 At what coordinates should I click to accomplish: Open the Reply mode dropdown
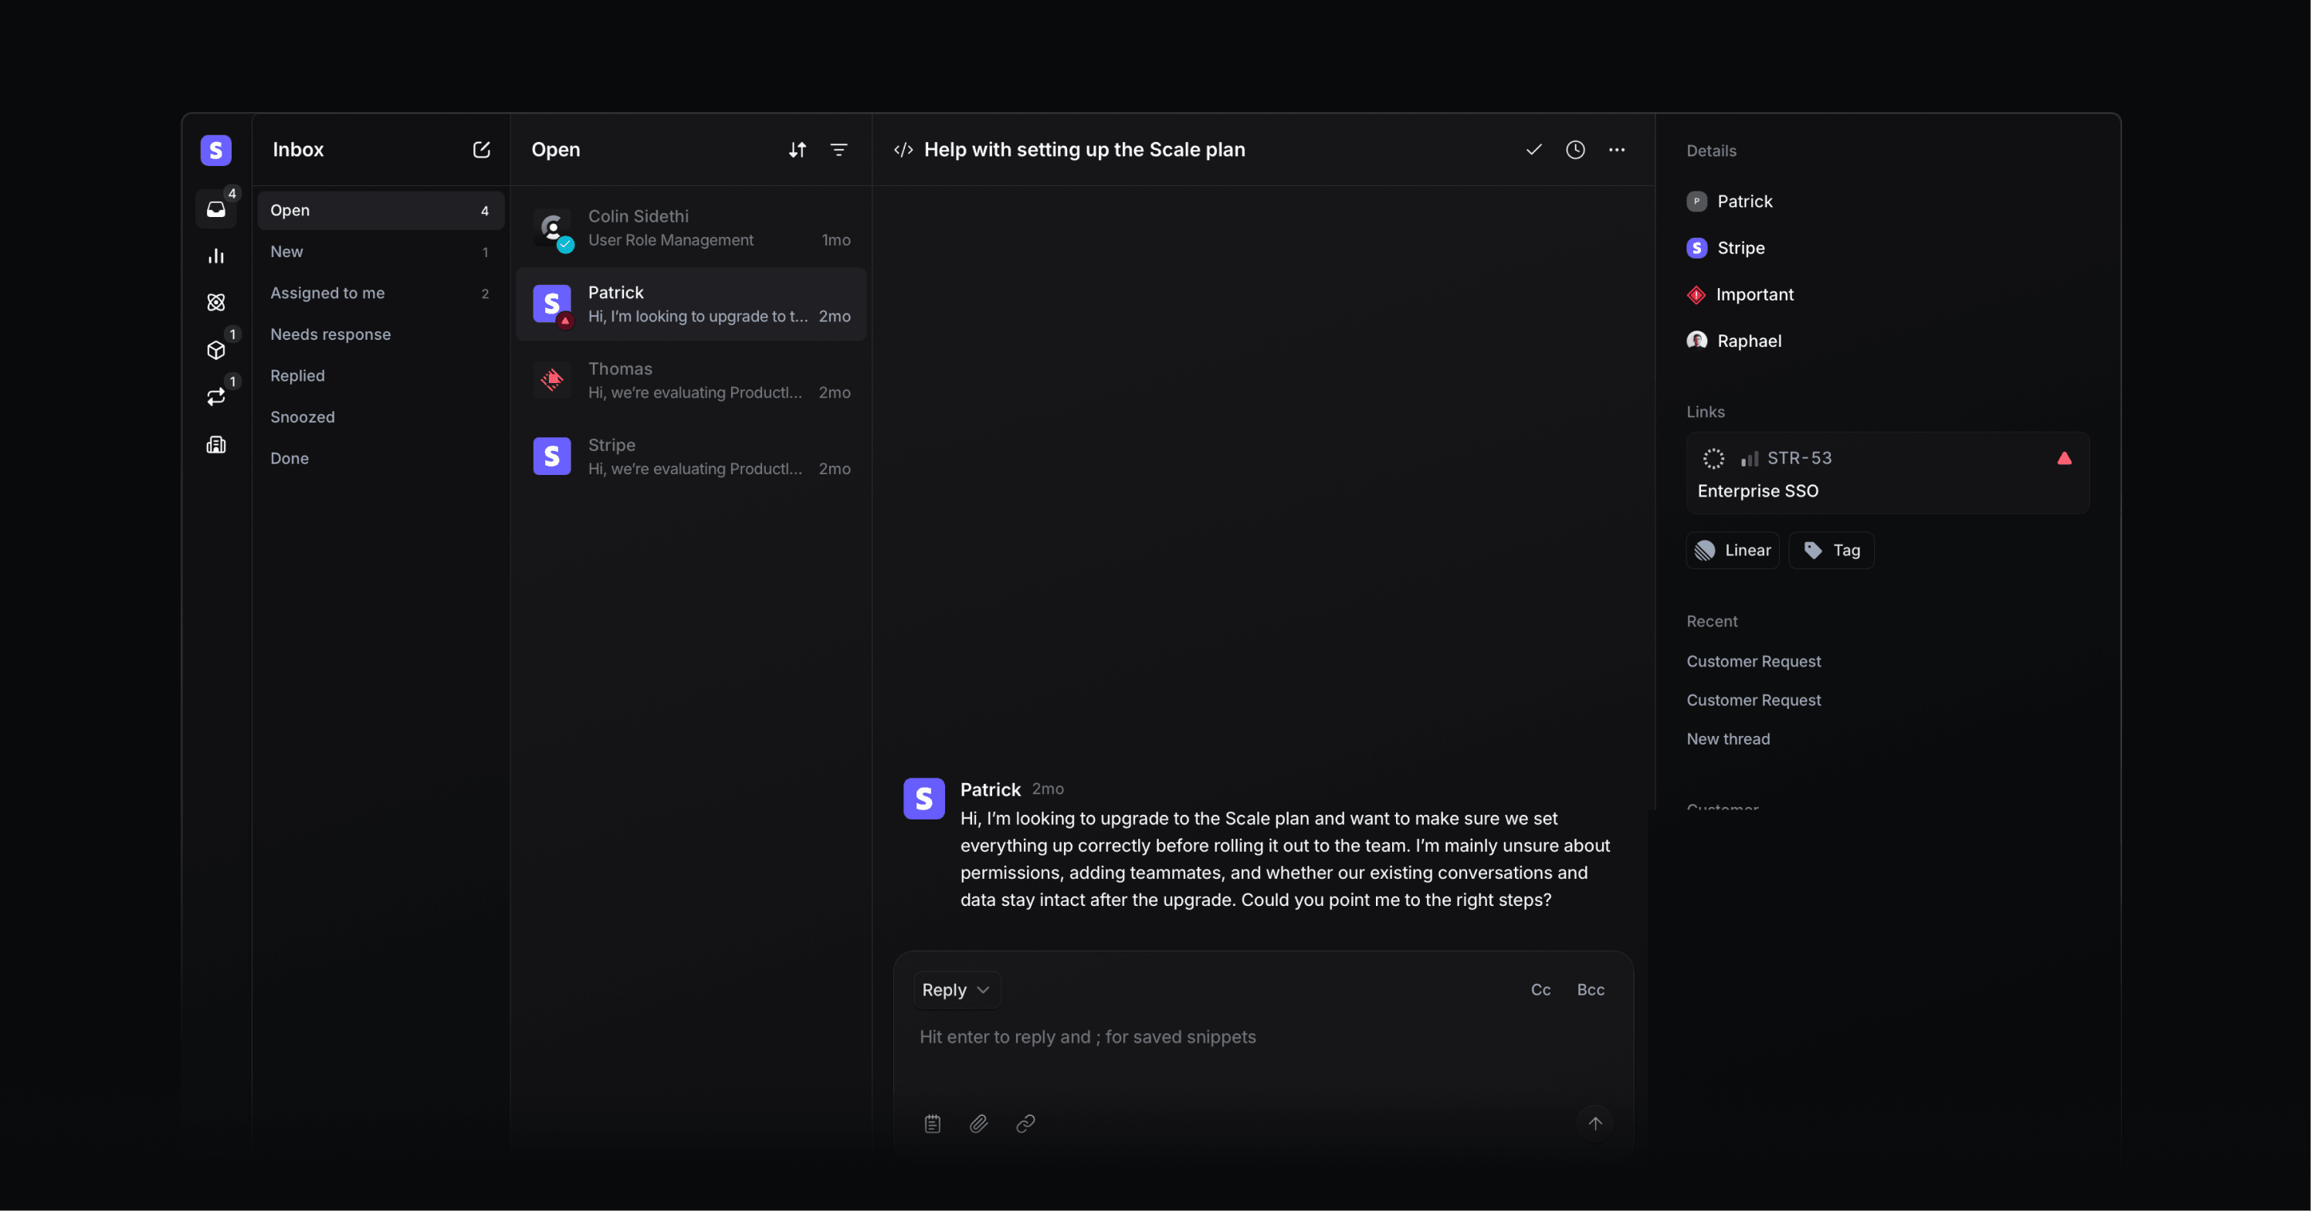point(955,989)
